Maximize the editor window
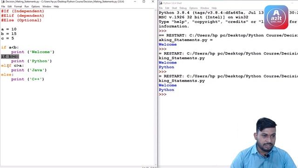The image size is (298, 168). click(x=144, y=1)
